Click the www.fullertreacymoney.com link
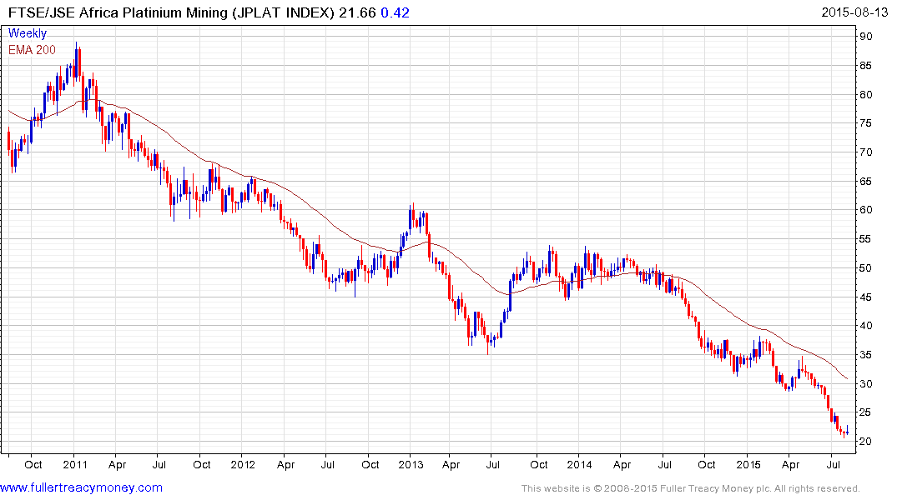 click(x=81, y=487)
